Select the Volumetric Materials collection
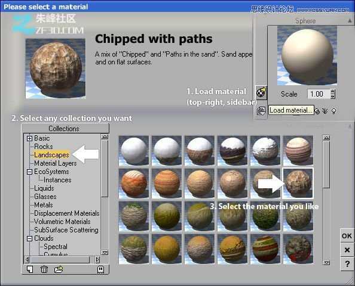 62,222
